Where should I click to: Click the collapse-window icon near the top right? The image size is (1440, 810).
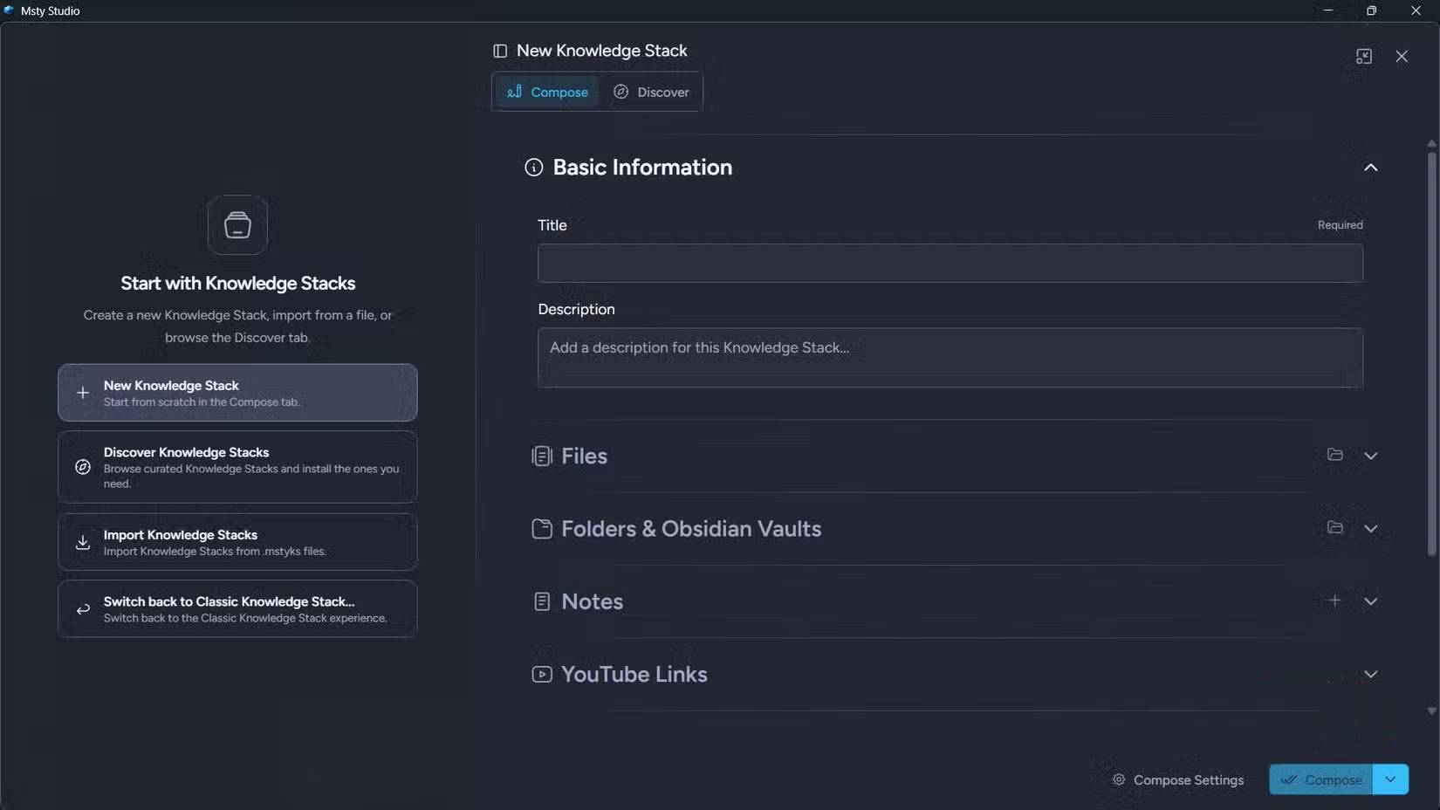1364,56
